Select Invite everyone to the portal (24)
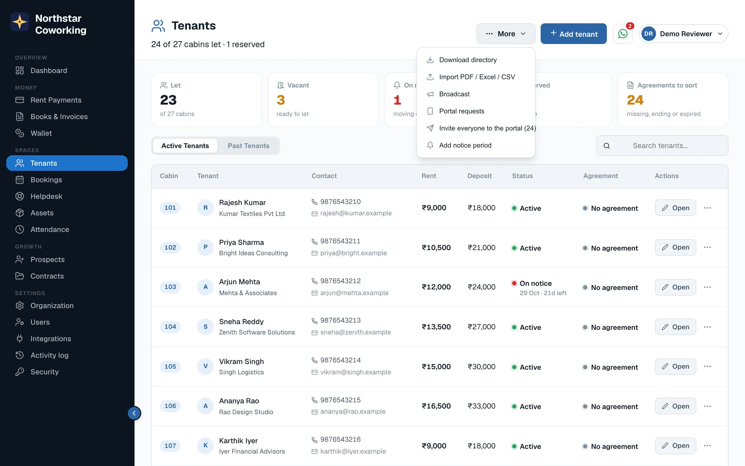The height and width of the screenshot is (466, 745). 476,128
